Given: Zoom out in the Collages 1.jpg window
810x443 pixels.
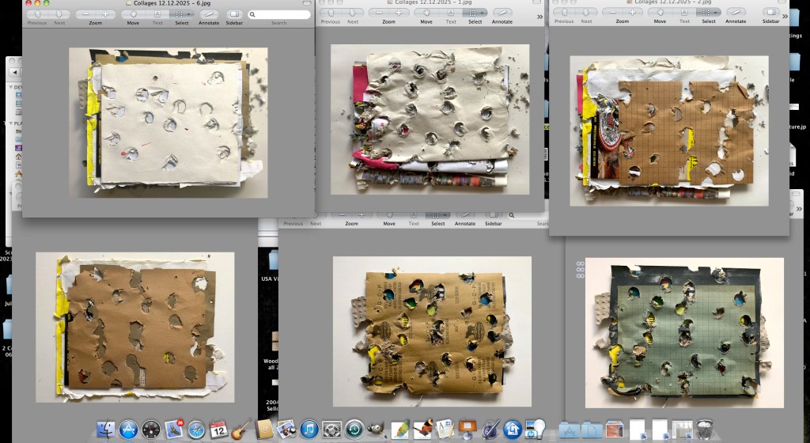Looking at the screenshot, I should [379, 13].
